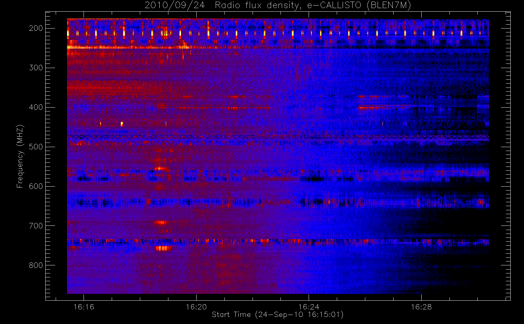Screen dimensions: 524x324
Task: Click the 700 frequency tick label
Action: [x=36, y=226]
